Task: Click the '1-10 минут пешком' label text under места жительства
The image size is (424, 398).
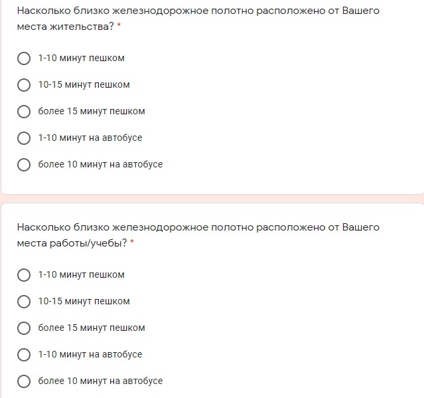Action: [x=81, y=58]
